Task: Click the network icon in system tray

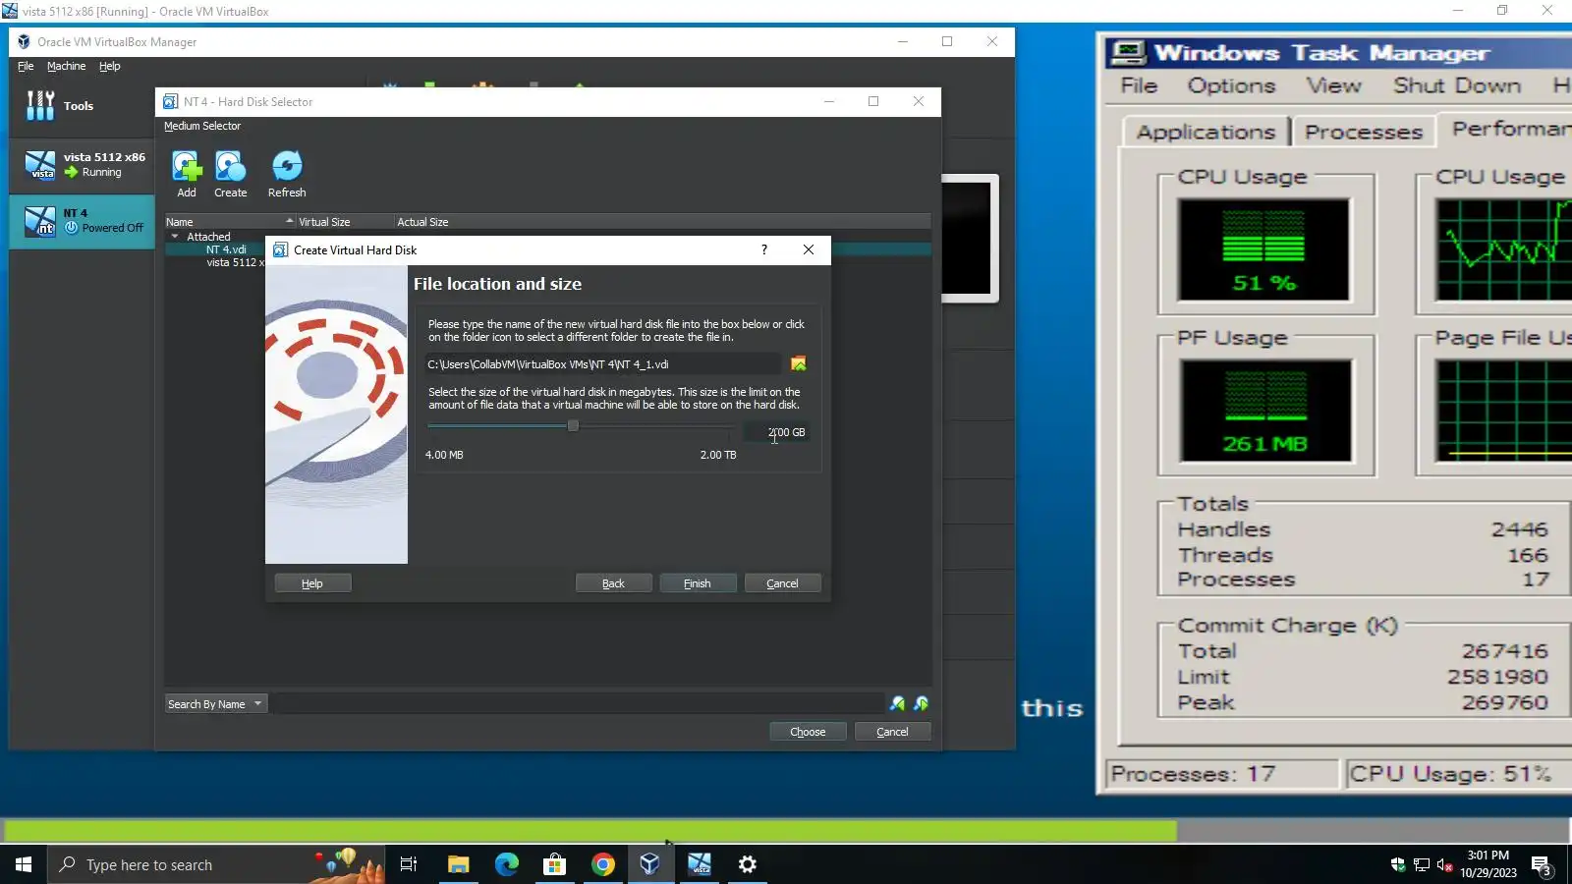Action: coord(1421,865)
